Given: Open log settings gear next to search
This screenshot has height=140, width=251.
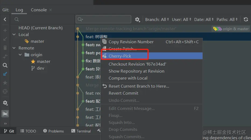Looking at the screenshot, I should pyautogui.click(x=137, y=20).
